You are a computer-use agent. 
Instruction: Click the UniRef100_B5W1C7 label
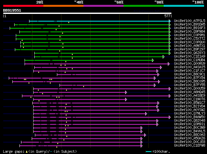pos(190,103)
